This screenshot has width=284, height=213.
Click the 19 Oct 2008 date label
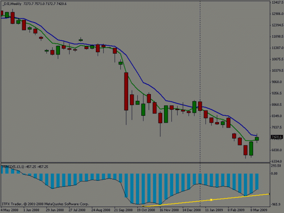point(146,210)
